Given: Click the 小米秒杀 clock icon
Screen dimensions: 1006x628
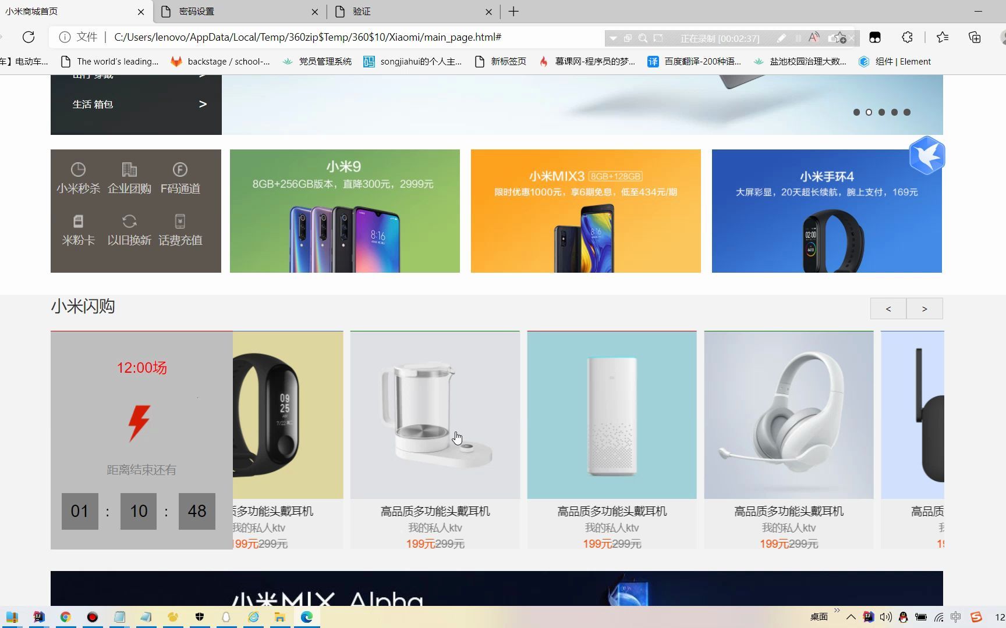Looking at the screenshot, I should (x=78, y=169).
